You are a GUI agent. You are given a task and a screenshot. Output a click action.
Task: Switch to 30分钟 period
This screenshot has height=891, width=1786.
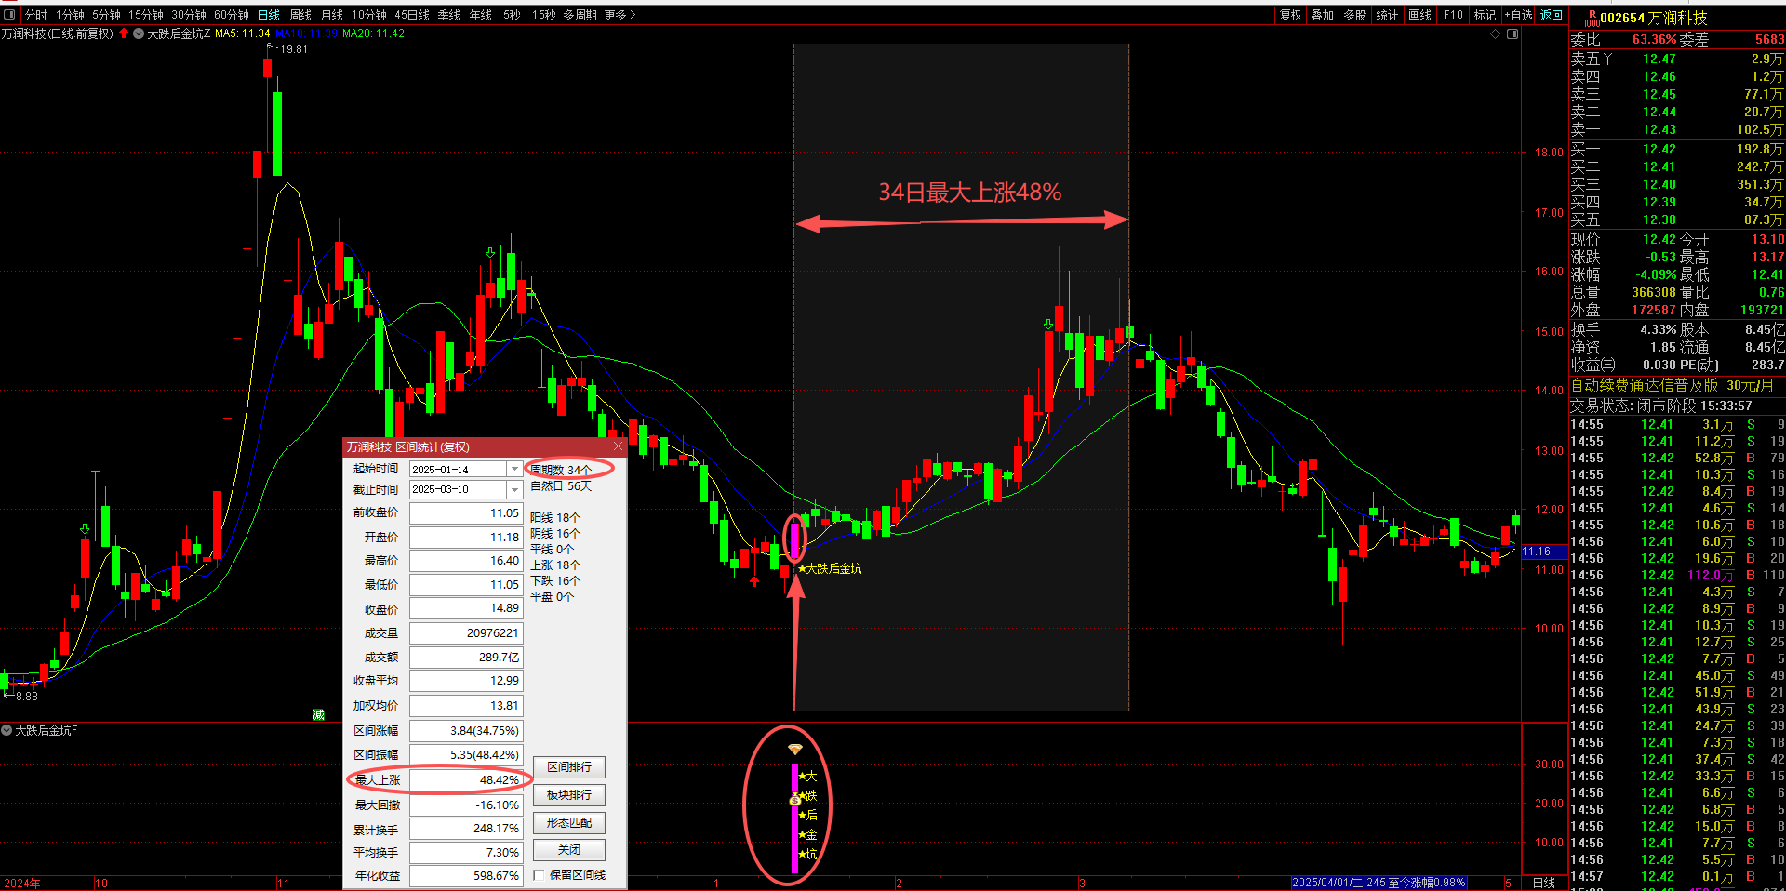[189, 15]
